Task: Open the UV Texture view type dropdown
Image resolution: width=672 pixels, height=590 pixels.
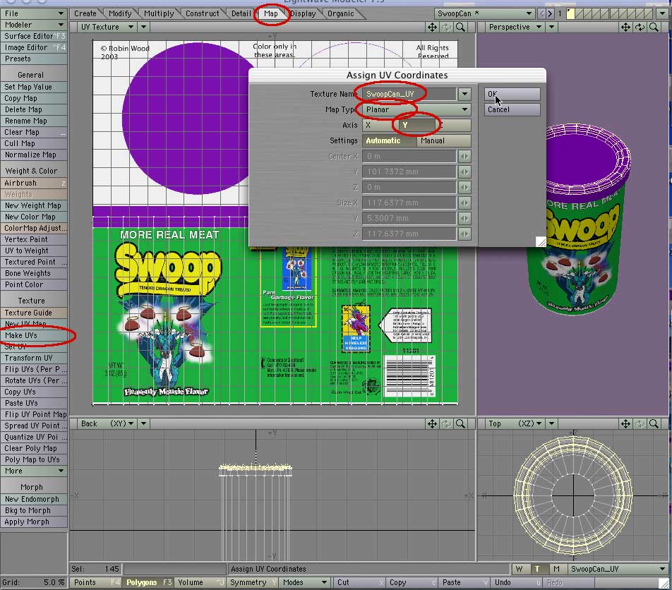Action: (107, 28)
